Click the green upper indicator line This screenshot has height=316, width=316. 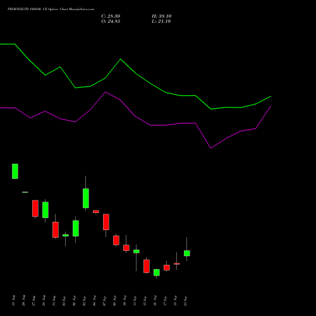(135, 73)
